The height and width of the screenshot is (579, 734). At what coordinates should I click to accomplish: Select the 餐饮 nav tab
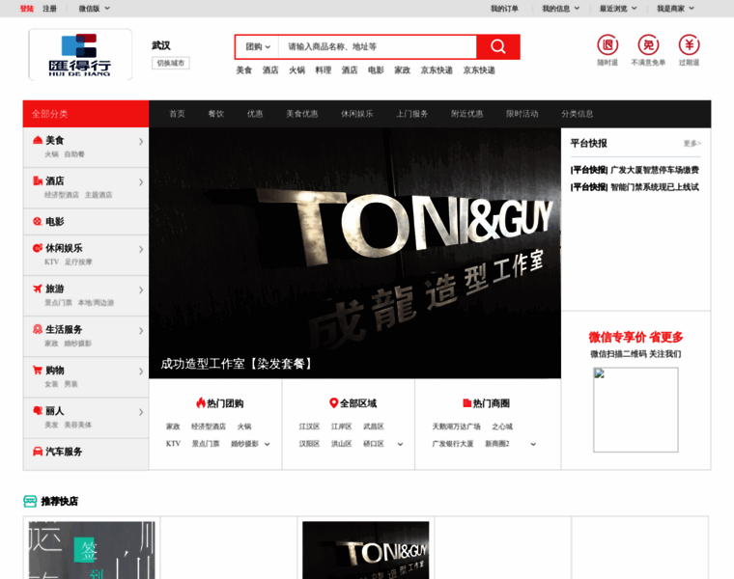pos(215,114)
